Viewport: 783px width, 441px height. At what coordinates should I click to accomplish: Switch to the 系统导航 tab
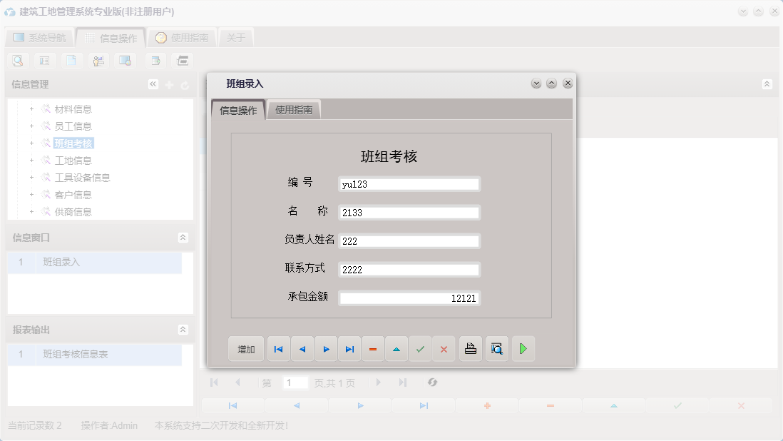[x=39, y=36]
